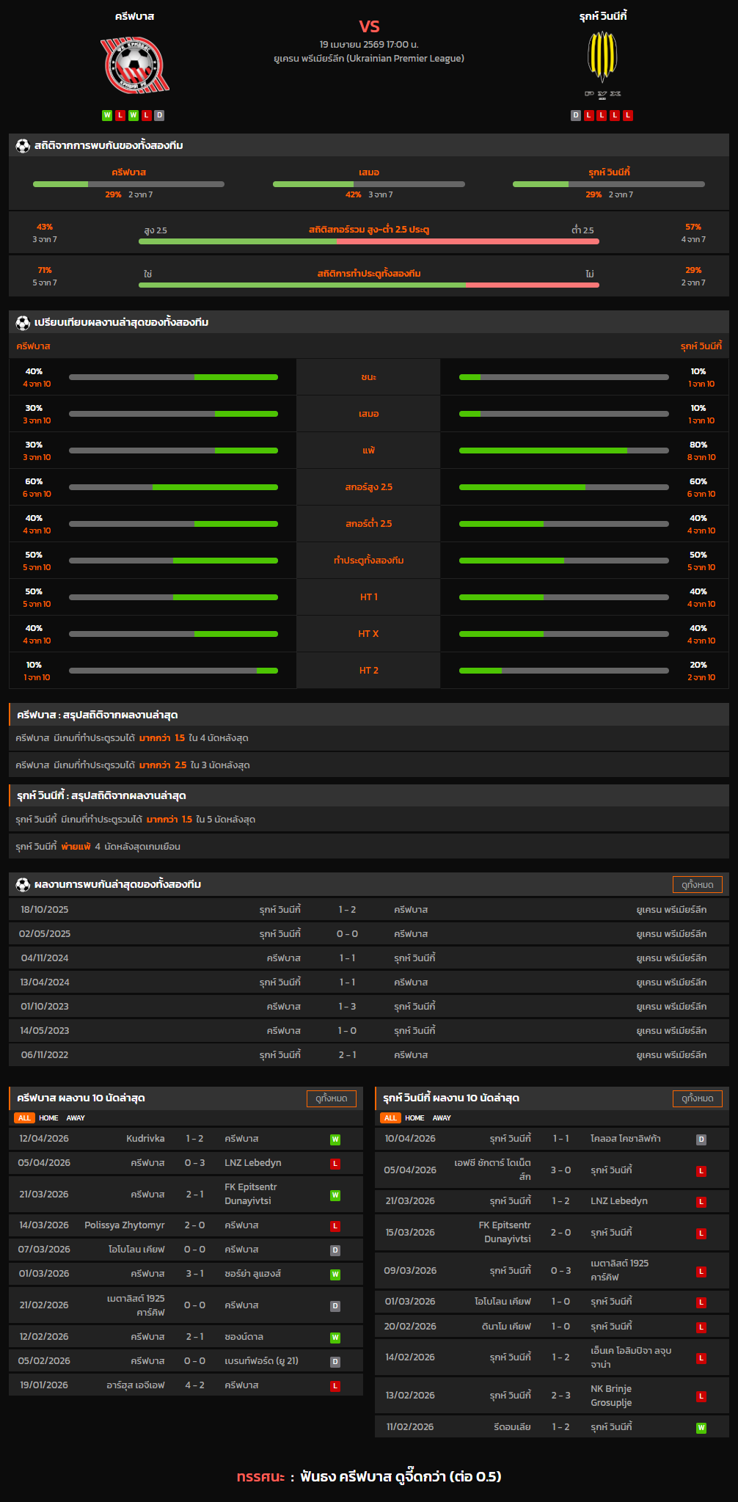This screenshot has height=1502, width=738.
Task: Switch to HOME filter in Kryvbas panel
Action: (x=48, y=1118)
